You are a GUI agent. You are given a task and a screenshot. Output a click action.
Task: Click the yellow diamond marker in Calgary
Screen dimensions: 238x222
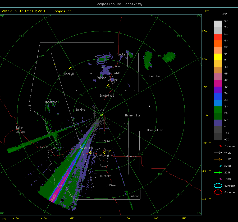click(104, 152)
